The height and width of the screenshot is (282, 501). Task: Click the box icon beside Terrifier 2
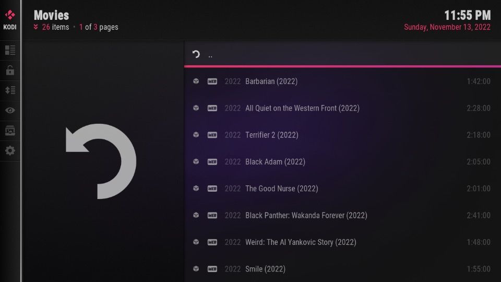pyautogui.click(x=196, y=135)
